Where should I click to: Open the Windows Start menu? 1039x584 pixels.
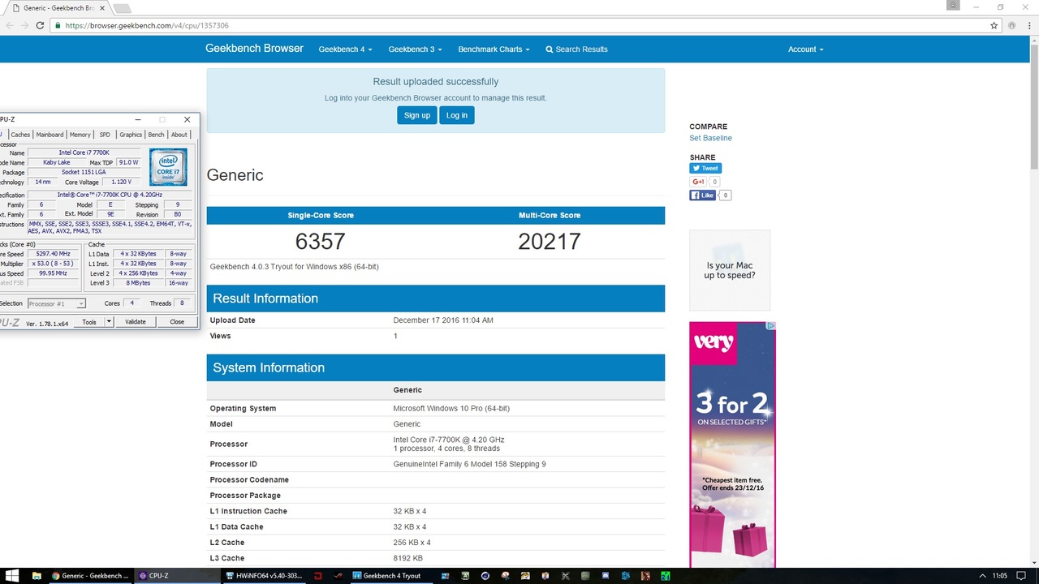(14, 576)
